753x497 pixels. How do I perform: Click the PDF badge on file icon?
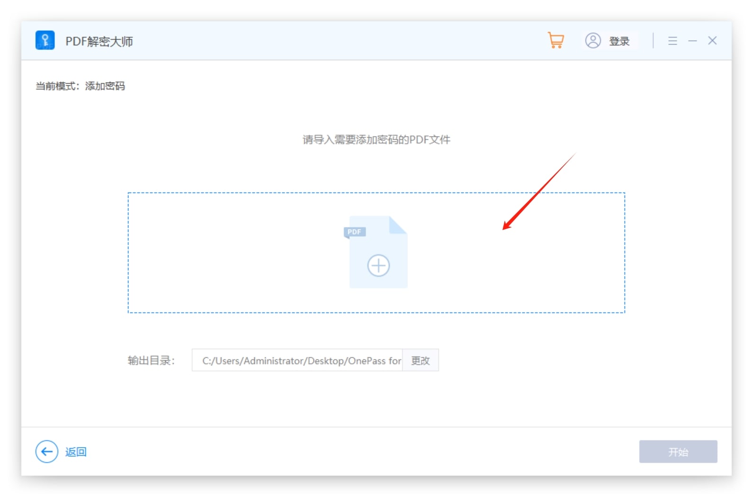pos(354,232)
